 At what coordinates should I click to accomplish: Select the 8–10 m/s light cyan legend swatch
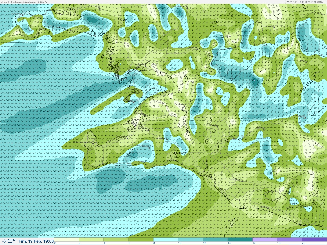pos(165,240)
